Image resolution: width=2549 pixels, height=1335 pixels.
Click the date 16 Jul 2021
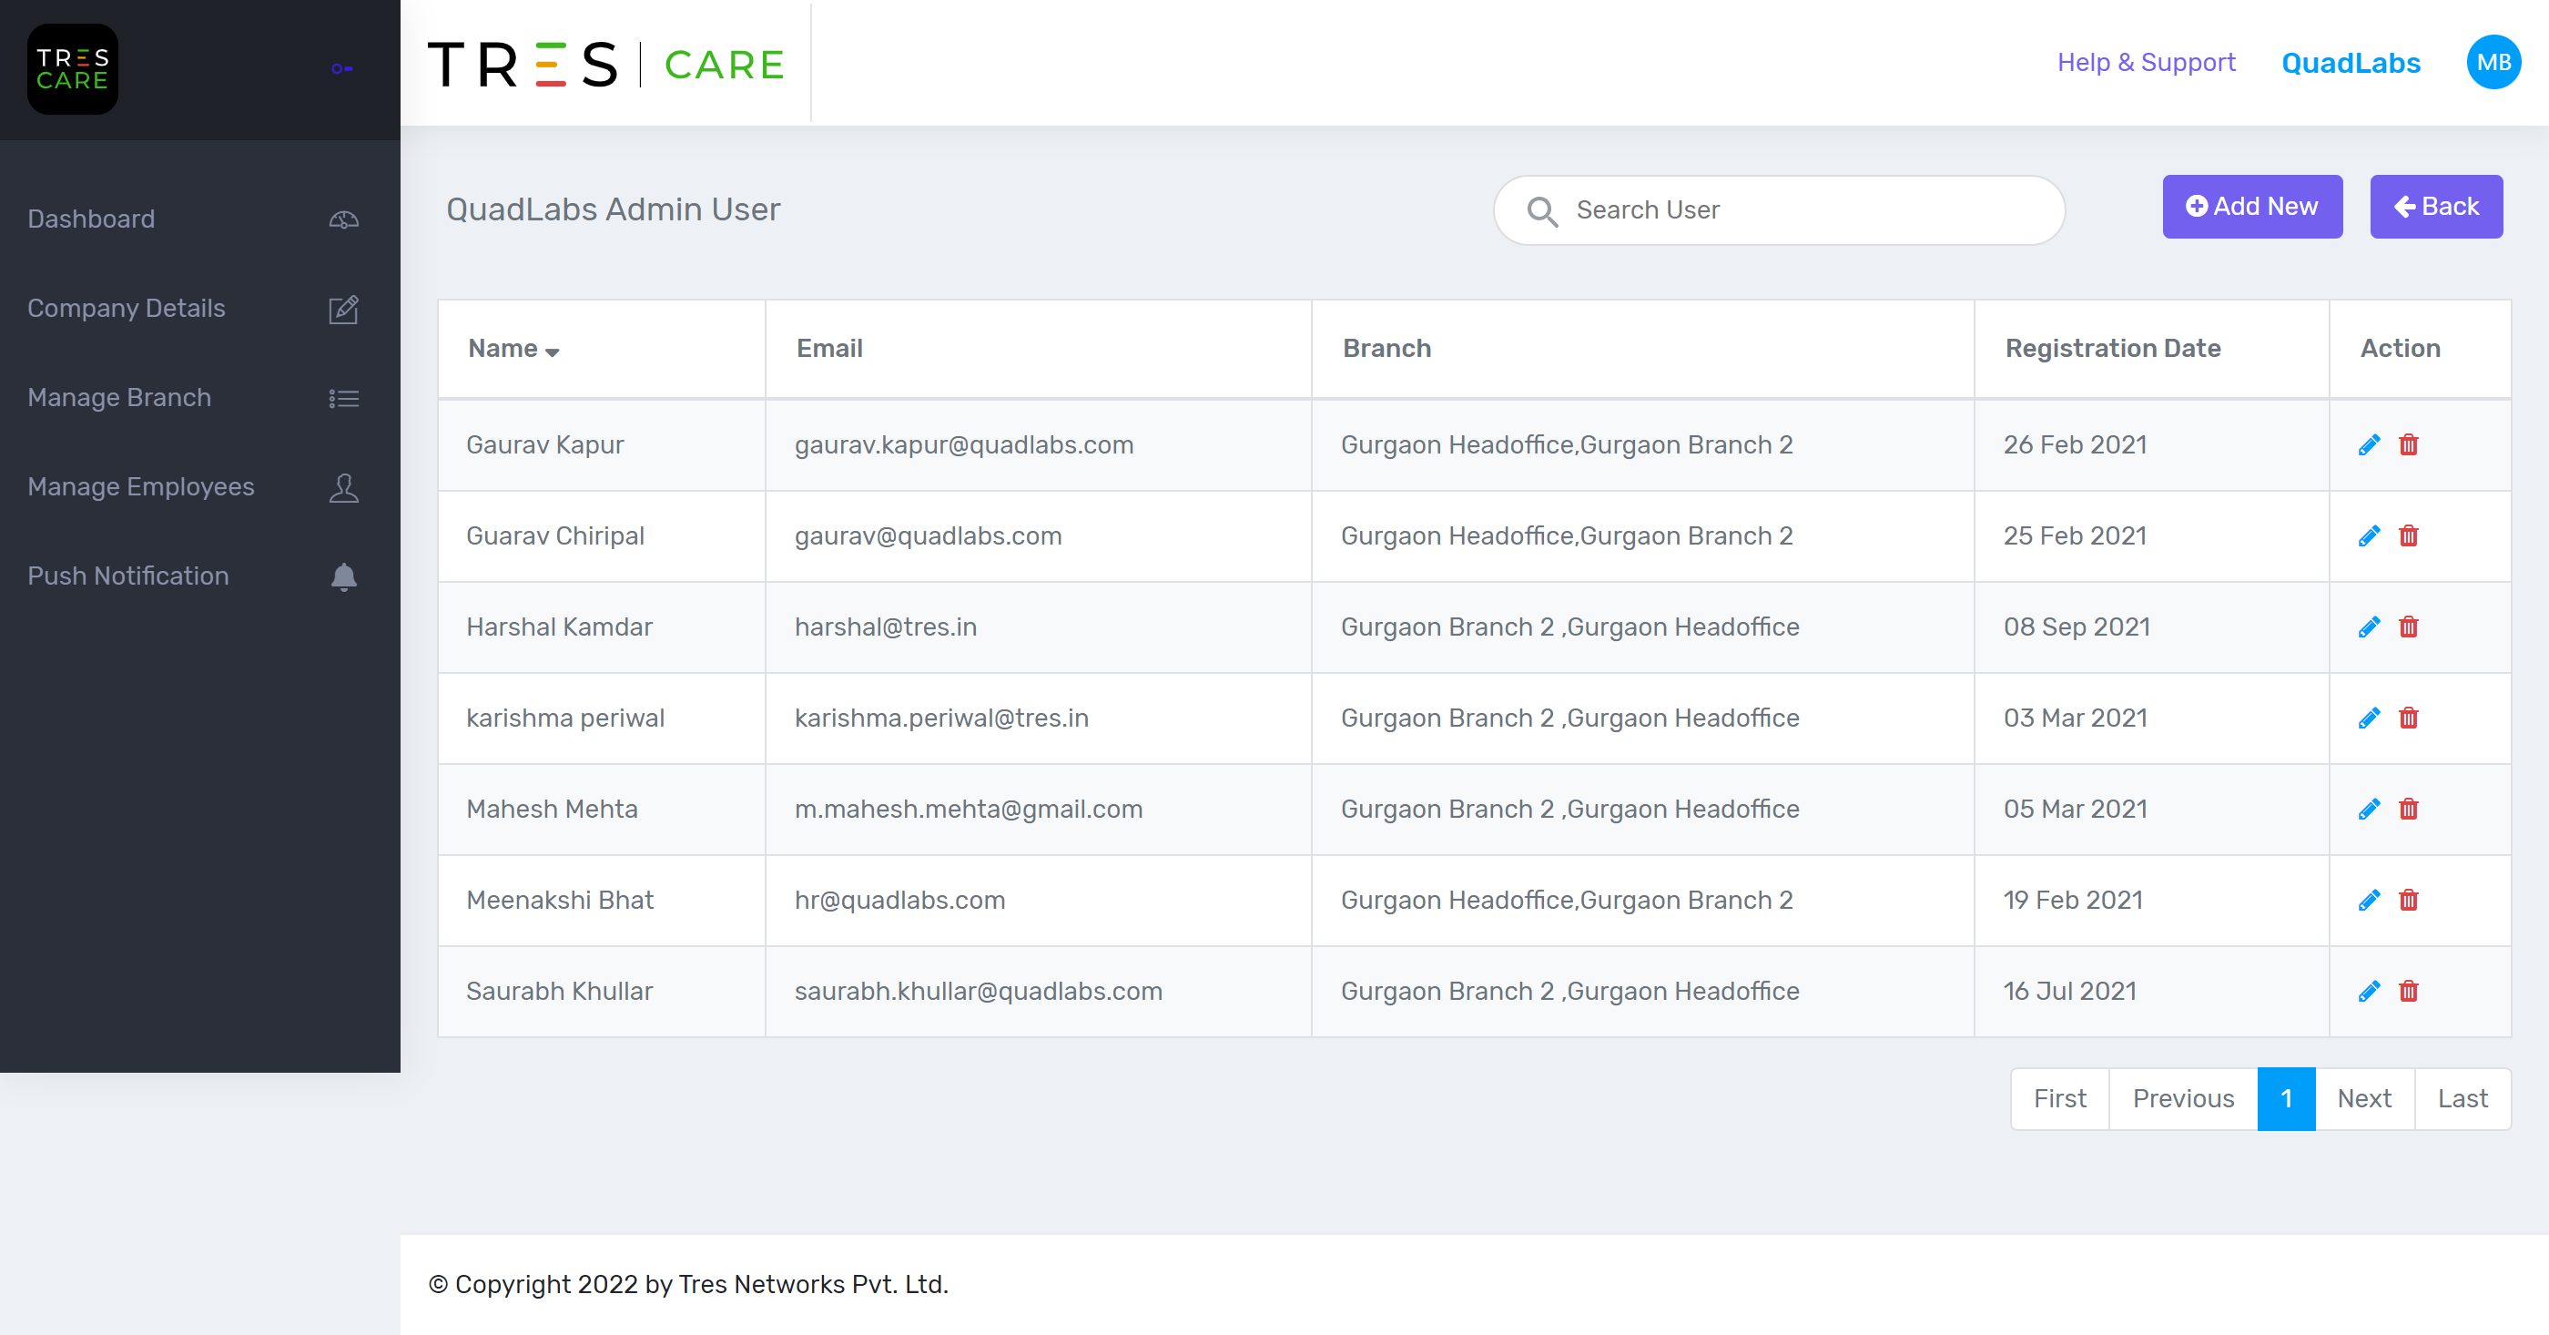(x=2070, y=992)
